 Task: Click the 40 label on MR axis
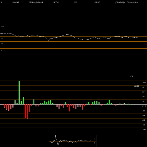click(143, 97)
